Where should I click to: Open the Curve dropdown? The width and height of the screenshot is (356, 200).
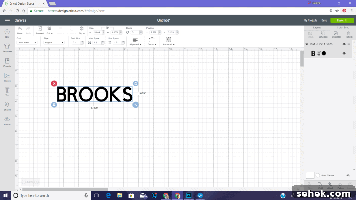pos(152,41)
